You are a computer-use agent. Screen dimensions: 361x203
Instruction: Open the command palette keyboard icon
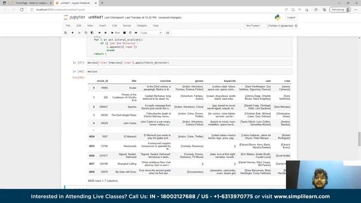pyautogui.click(x=168, y=33)
